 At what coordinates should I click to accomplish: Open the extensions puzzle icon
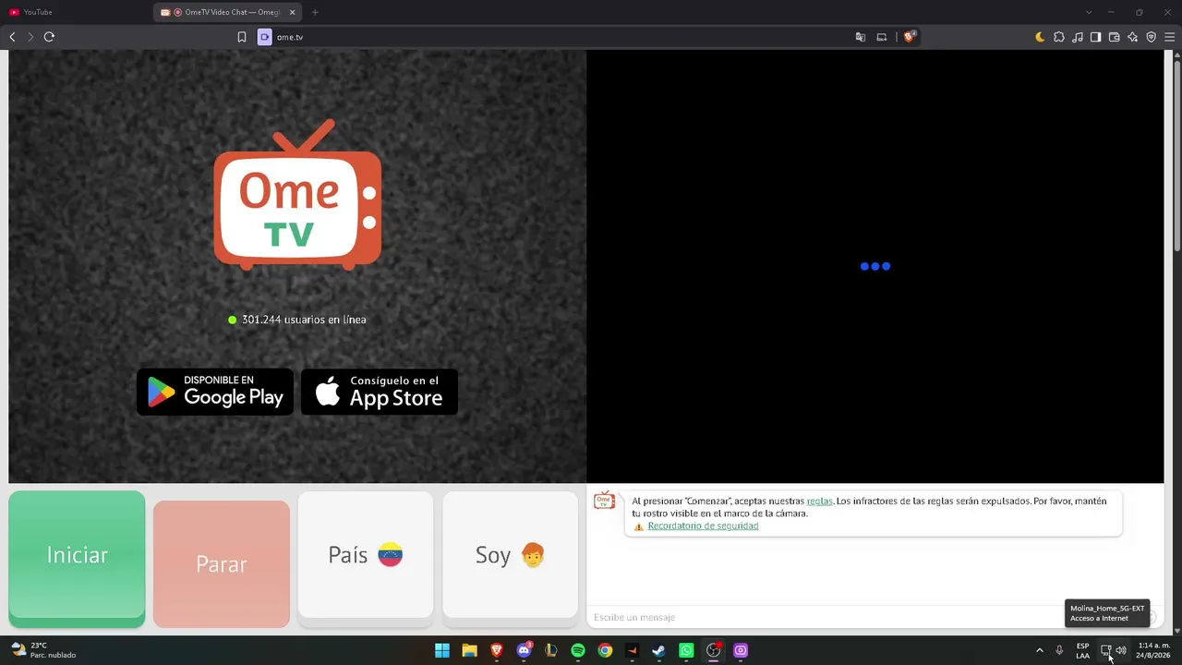point(1059,37)
